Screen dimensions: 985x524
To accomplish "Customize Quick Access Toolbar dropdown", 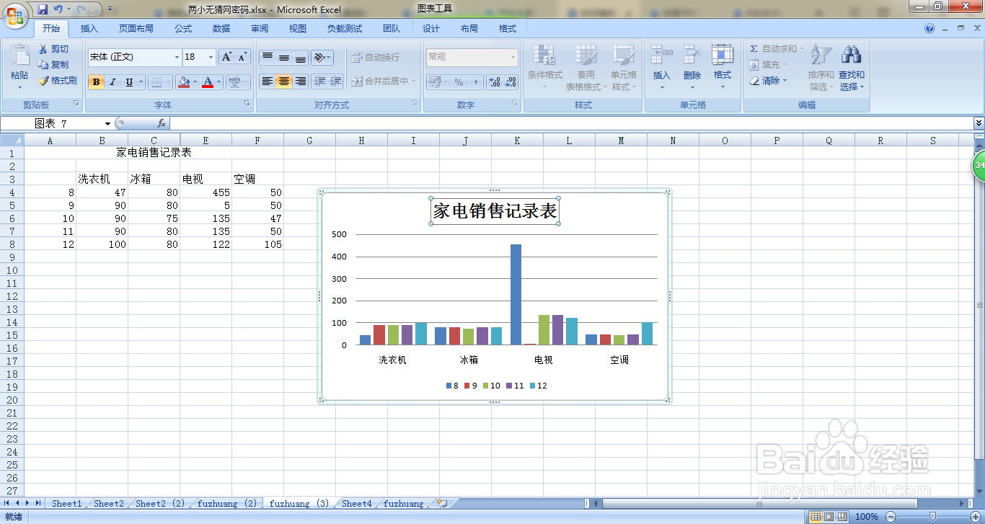I will click(x=110, y=9).
